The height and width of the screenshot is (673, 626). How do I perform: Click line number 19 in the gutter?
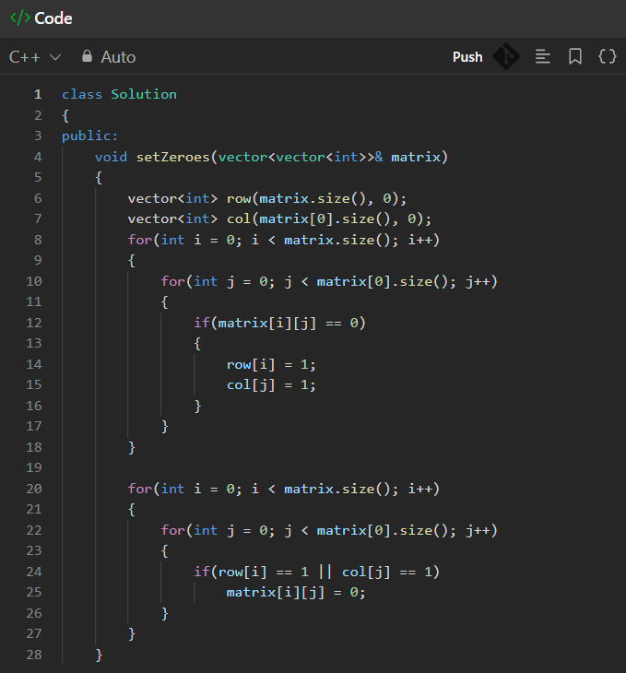34,467
